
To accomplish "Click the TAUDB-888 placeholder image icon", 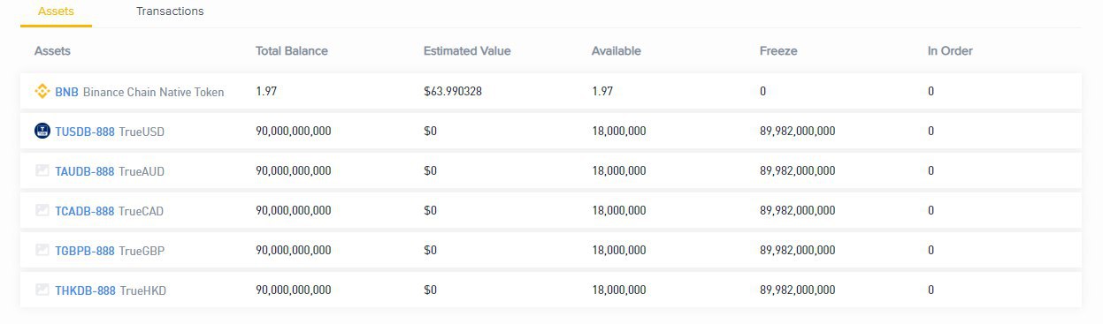I will coord(42,170).
